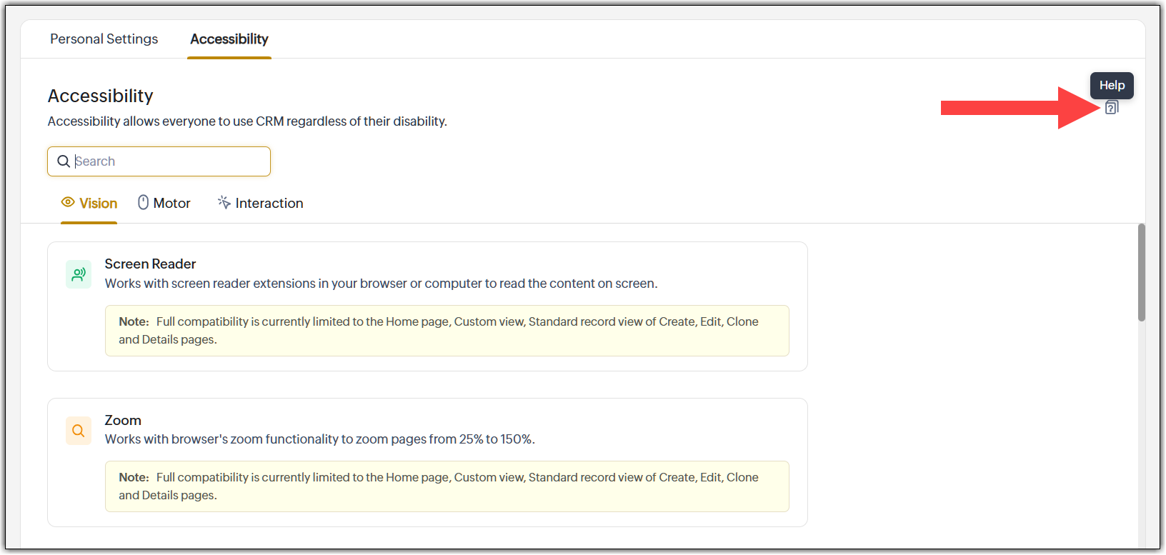
Task: Click the magnifier icon in the search box
Action: tap(64, 161)
